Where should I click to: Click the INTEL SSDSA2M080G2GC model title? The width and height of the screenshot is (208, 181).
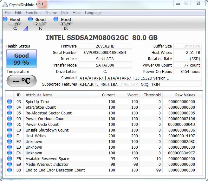(102, 38)
